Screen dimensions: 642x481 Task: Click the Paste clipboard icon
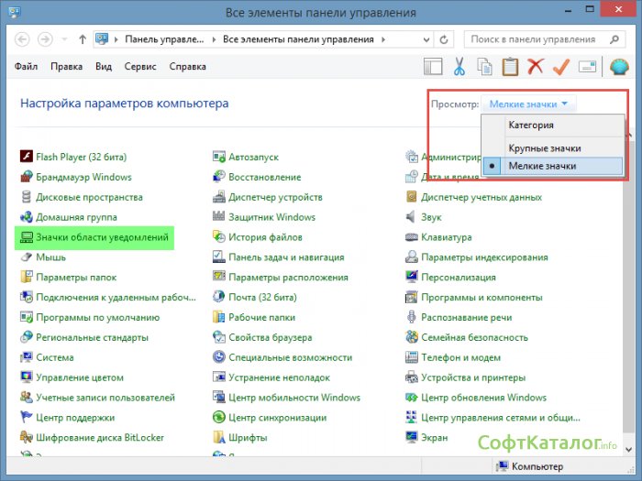point(511,67)
